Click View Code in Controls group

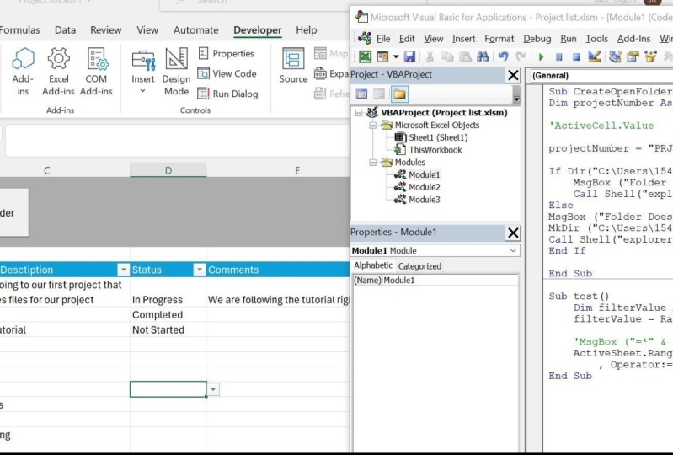(x=227, y=73)
